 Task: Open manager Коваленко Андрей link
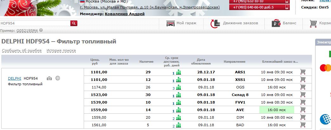coord(125,14)
